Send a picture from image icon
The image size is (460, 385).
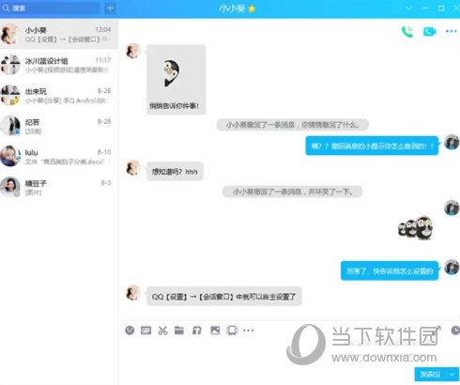[215, 331]
